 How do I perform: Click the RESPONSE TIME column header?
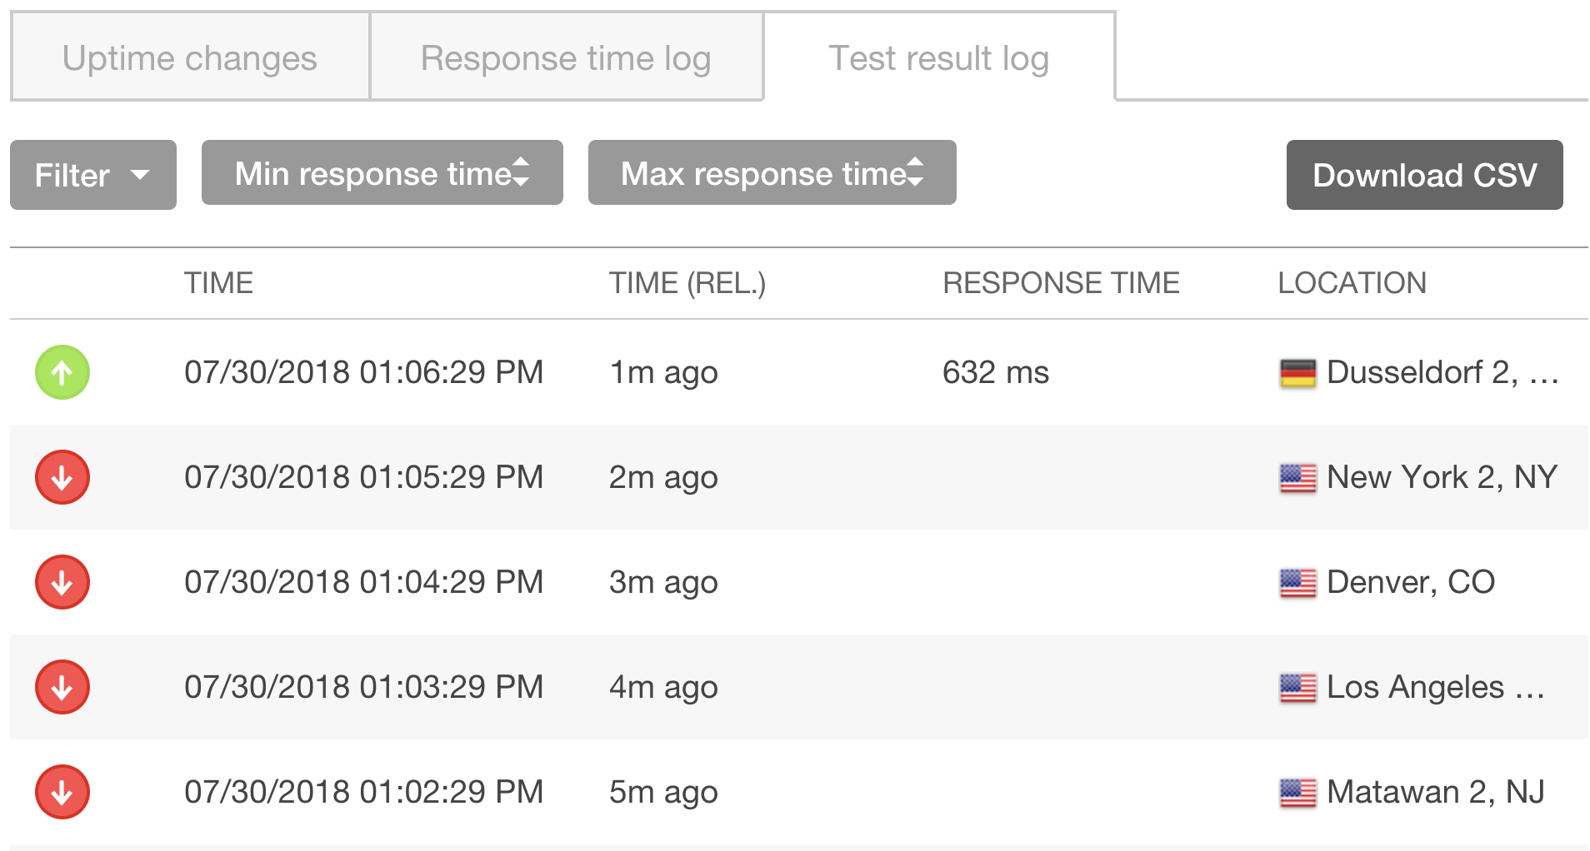1061,283
